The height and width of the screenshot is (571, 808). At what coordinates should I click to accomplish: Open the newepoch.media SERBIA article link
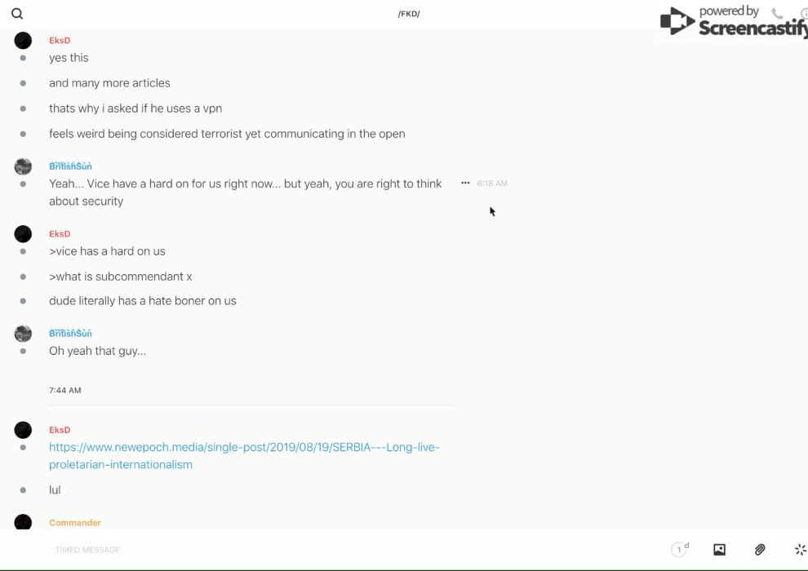point(244,456)
